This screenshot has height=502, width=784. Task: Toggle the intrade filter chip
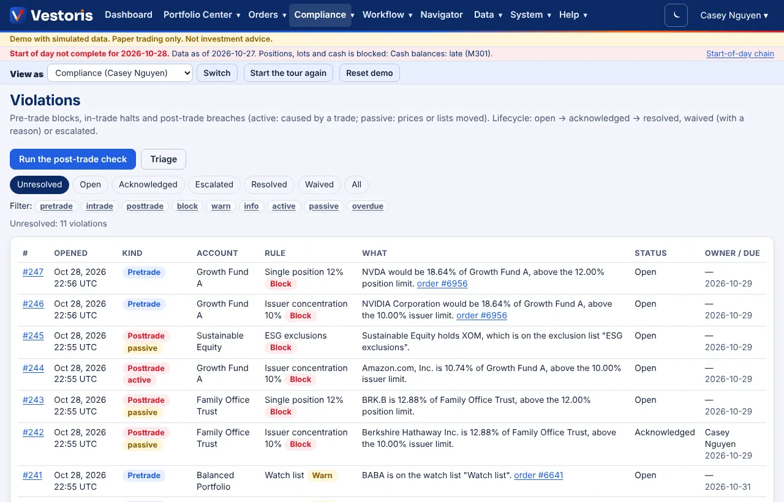100,206
